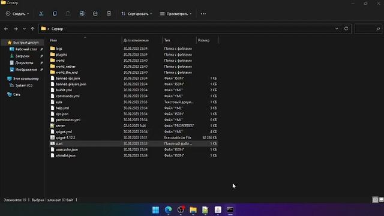The width and height of the screenshot is (384, 216).
Task: Click the search box field
Action: [368, 29]
